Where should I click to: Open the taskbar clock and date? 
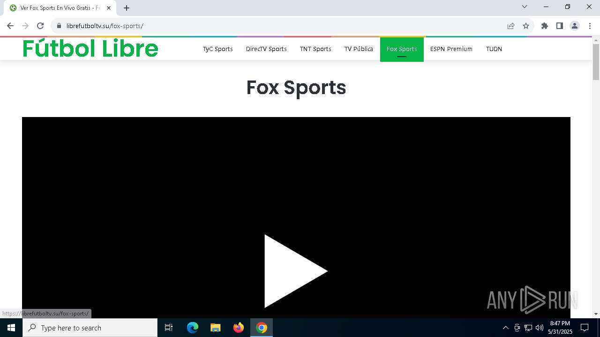tap(560, 328)
